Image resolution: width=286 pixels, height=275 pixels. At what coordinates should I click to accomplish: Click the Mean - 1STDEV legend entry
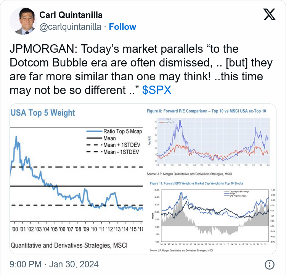pyautogui.click(x=113, y=152)
